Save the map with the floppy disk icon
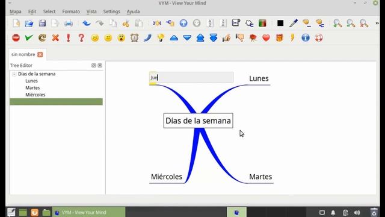This screenshot has width=385, height=217. [42, 23]
